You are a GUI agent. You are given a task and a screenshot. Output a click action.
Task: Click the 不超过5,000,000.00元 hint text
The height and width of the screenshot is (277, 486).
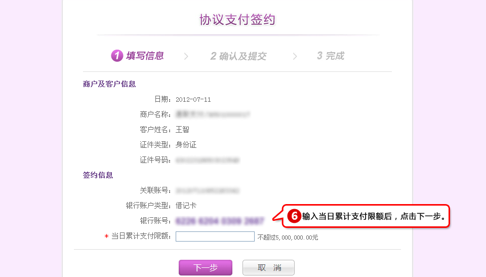288,238
